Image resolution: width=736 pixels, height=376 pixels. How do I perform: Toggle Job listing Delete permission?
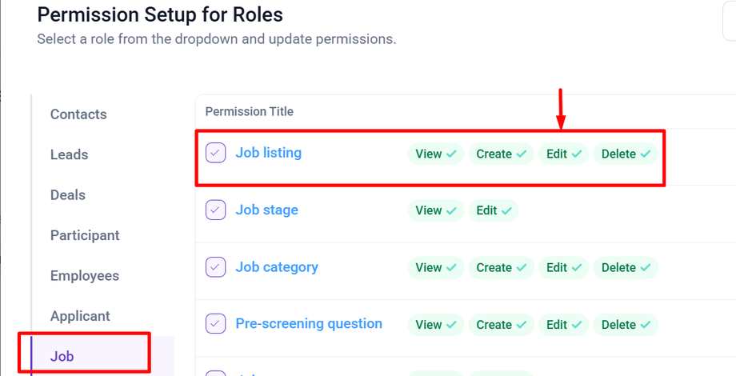[626, 154]
